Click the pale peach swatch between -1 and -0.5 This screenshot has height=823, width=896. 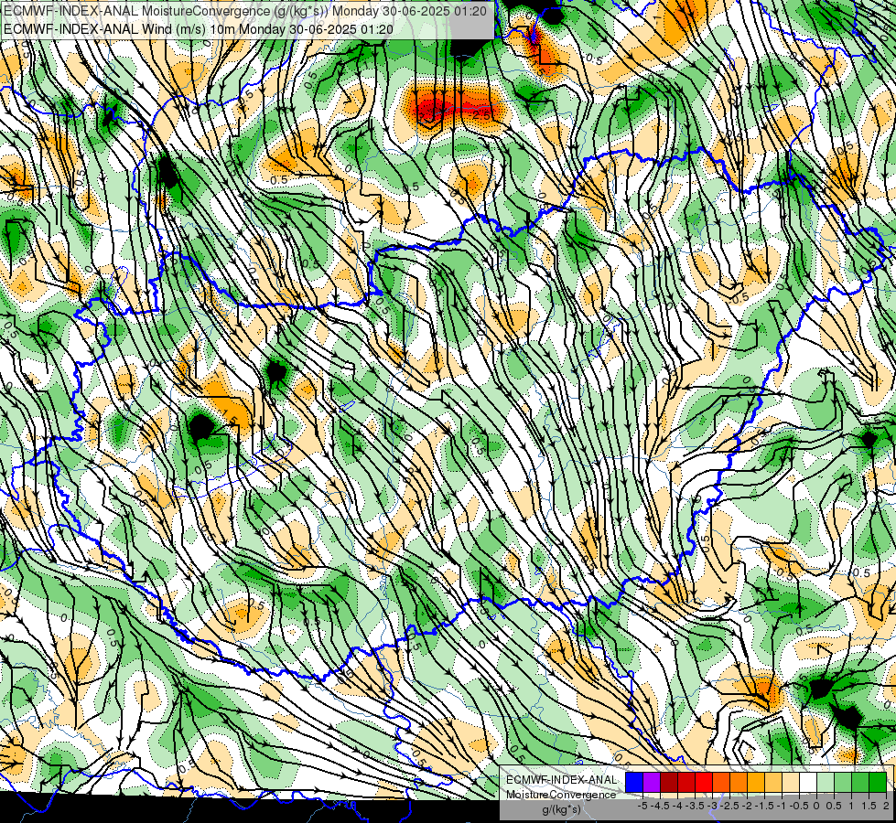click(x=791, y=782)
